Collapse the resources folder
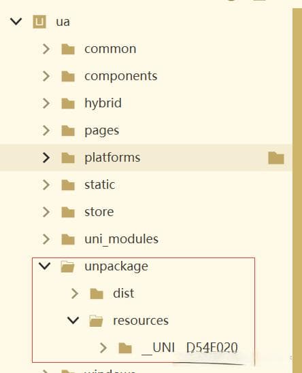 point(73,320)
